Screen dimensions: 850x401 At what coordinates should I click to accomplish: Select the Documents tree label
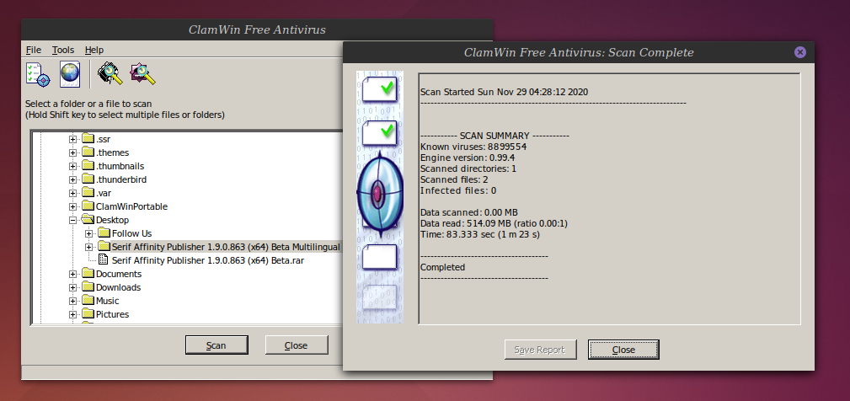pos(119,274)
